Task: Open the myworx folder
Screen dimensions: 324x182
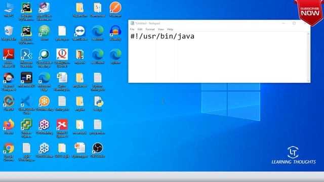Action: (80, 57)
